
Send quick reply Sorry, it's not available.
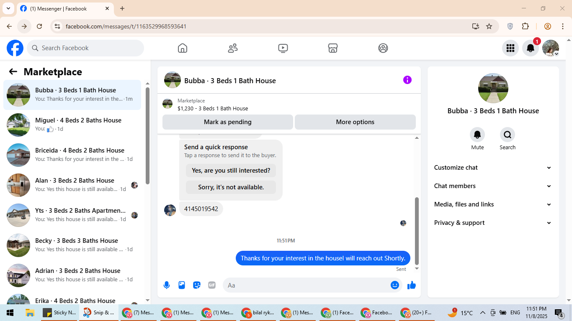tap(231, 187)
